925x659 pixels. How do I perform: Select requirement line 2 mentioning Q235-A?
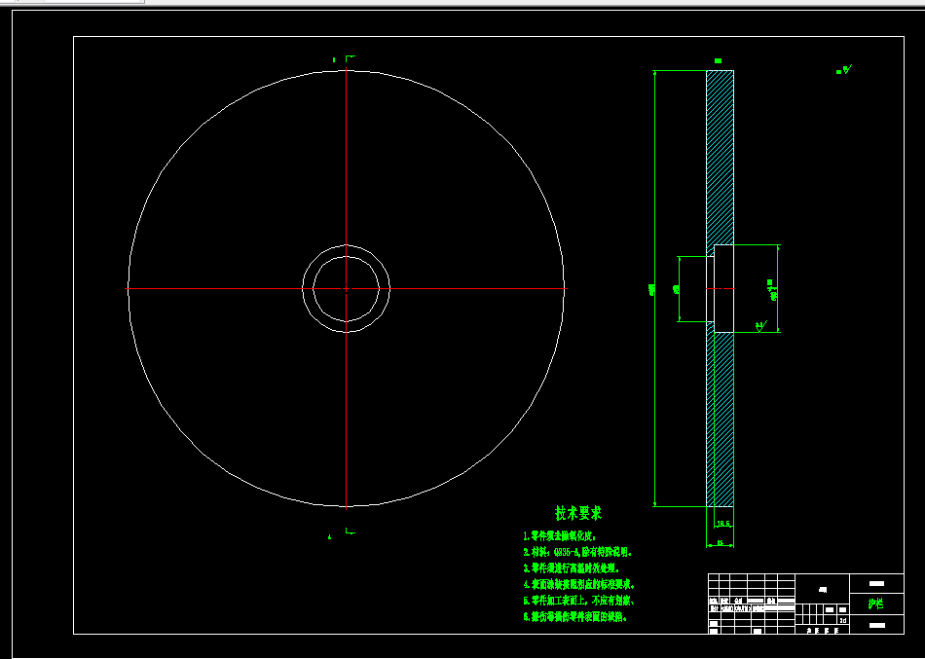click(578, 553)
